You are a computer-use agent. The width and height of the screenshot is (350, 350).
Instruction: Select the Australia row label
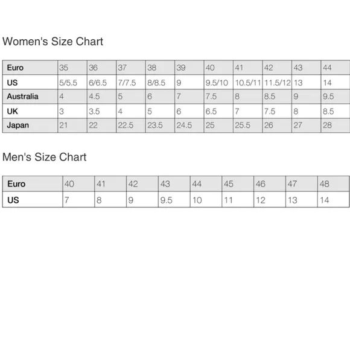pyautogui.click(x=30, y=97)
